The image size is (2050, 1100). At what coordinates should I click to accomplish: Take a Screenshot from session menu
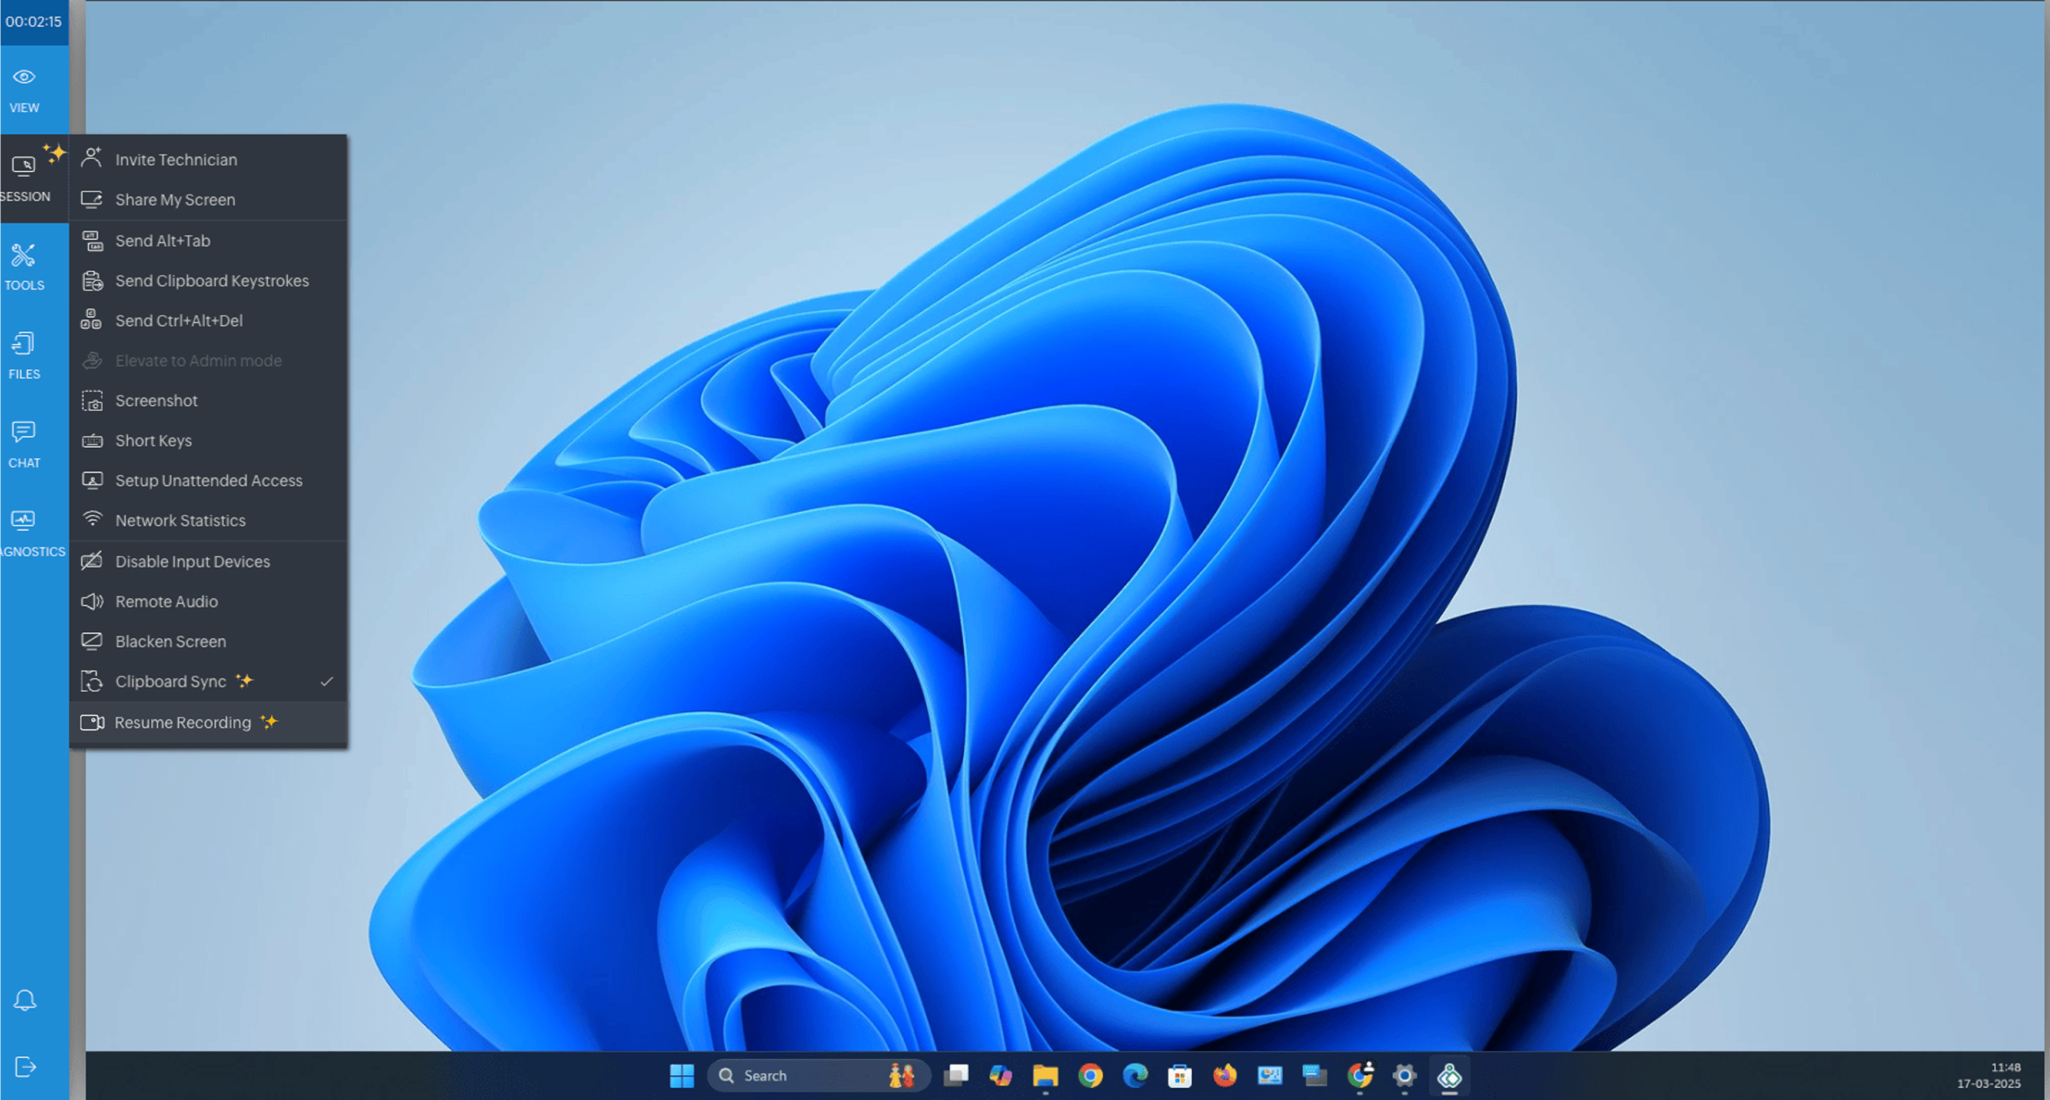[x=156, y=401]
